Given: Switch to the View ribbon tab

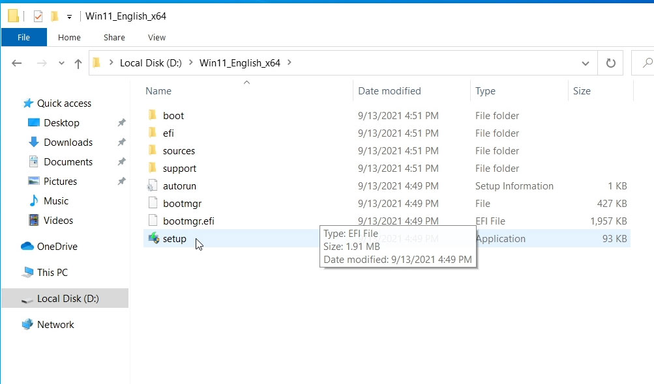Looking at the screenshot, I should point(156,37).
